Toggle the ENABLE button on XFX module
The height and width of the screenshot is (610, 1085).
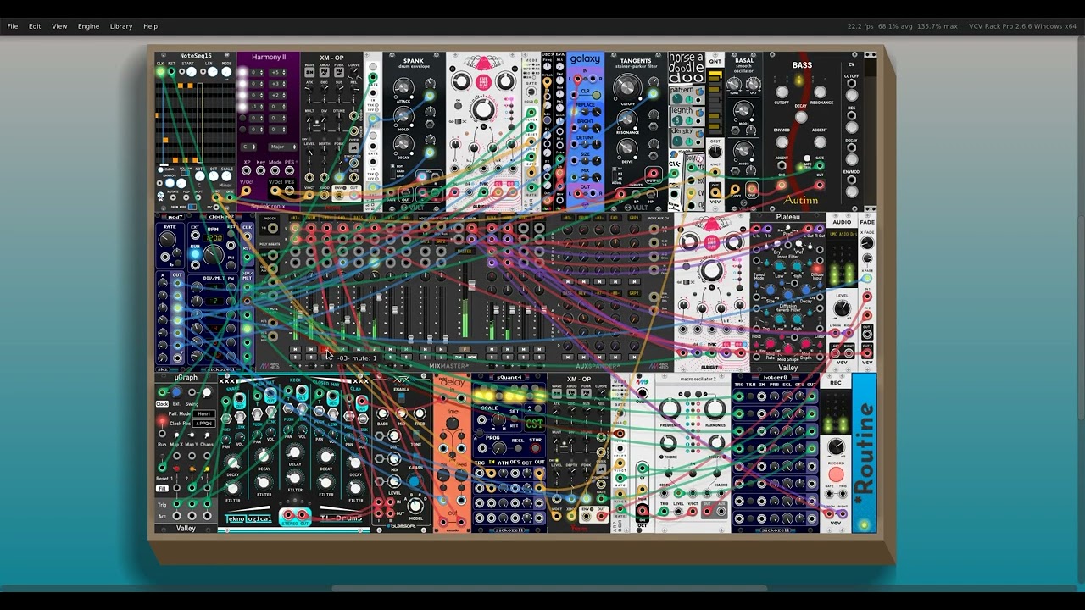point(401,398)
